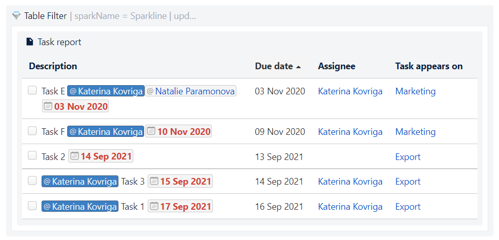Viewport: 499px width, 240px height.
Task: Tick the Task 1 checkbox
Action: pos(32,206)
